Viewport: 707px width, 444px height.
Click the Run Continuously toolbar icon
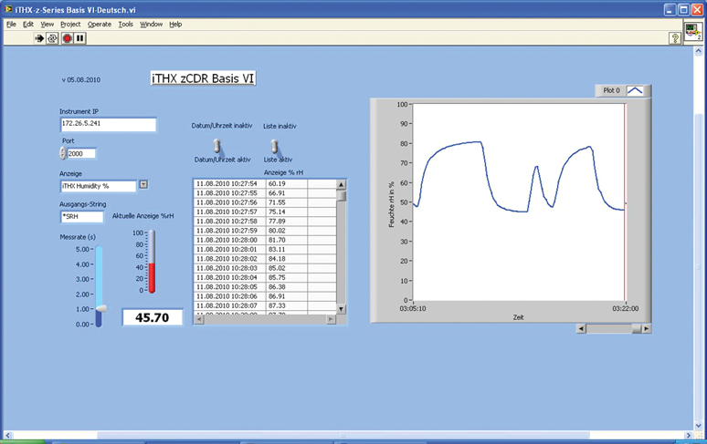click(52, 38)
